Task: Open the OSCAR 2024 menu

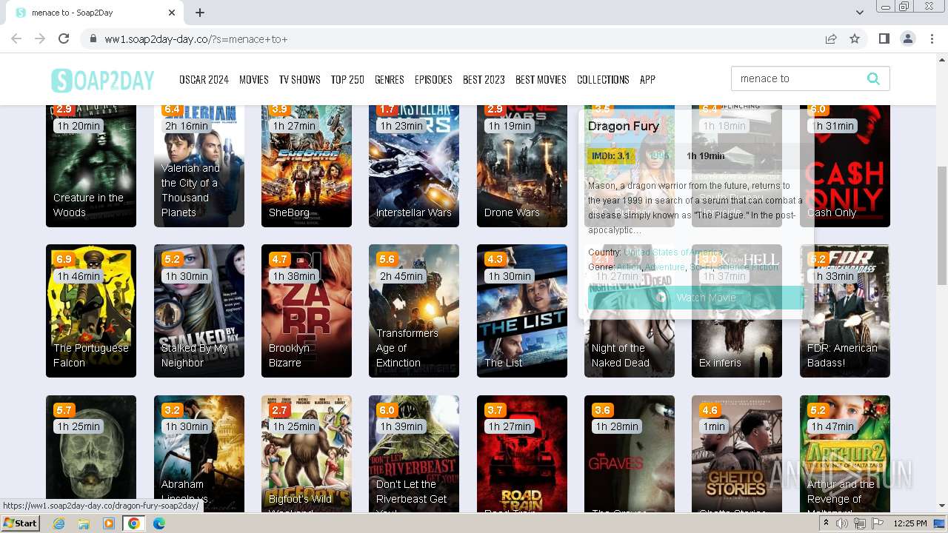Action: point(204,80)
